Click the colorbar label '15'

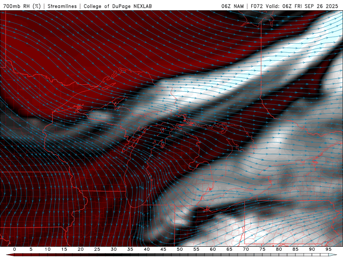tap(64, 249)
